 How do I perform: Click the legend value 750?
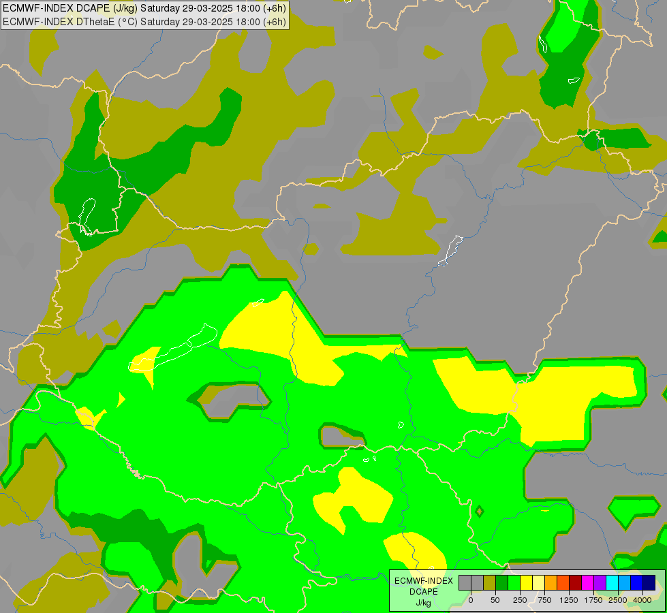coord(544,600)
